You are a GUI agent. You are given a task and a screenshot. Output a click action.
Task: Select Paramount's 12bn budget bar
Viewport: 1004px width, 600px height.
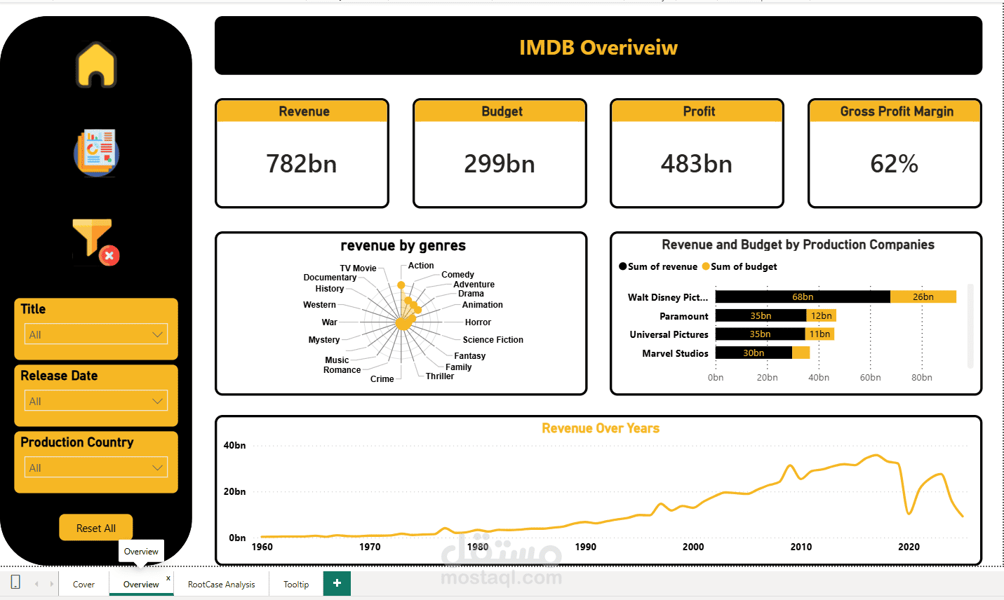(821, 316)
